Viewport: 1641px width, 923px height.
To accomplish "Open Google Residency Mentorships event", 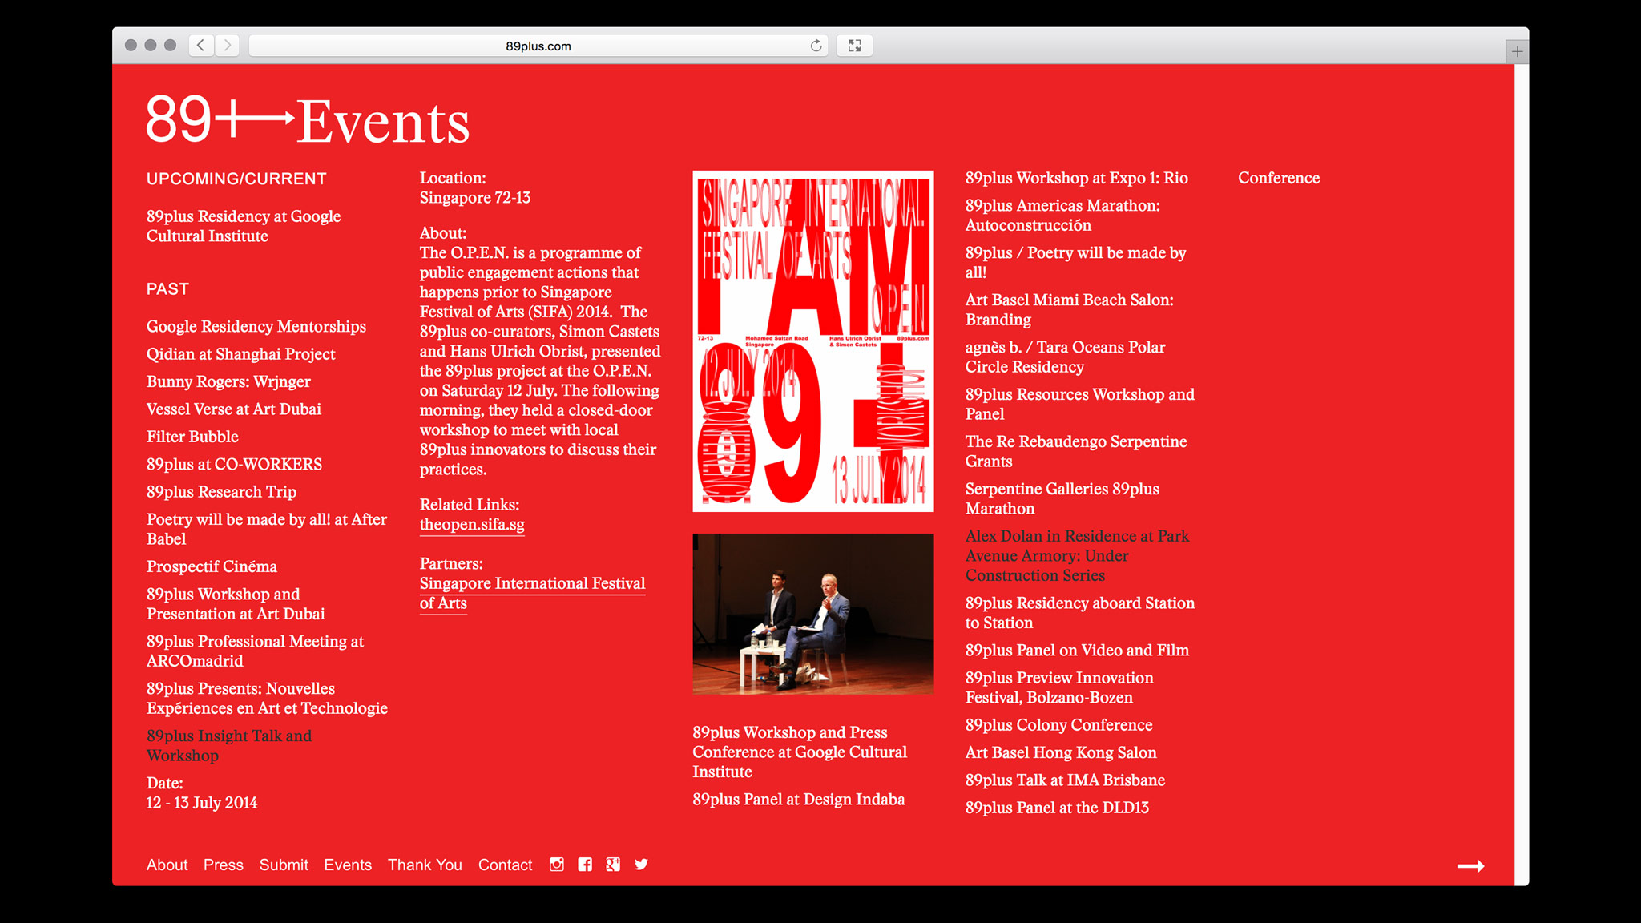I will (x=256, y=326).
